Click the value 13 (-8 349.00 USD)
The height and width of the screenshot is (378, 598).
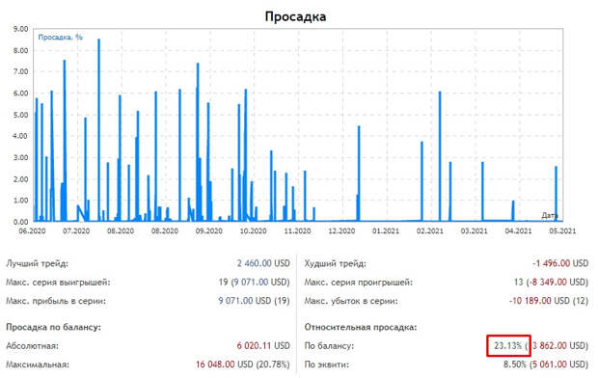pos(551,283)
